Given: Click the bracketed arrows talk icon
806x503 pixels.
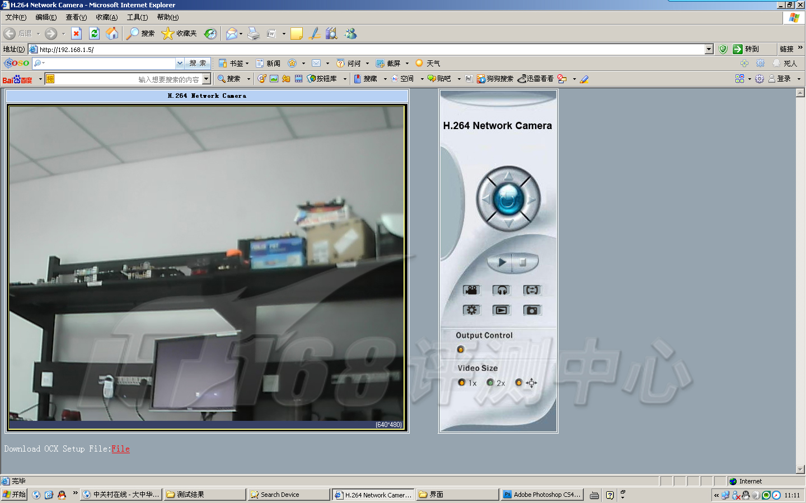Looking at the screenshot, I should coord(532,290).
